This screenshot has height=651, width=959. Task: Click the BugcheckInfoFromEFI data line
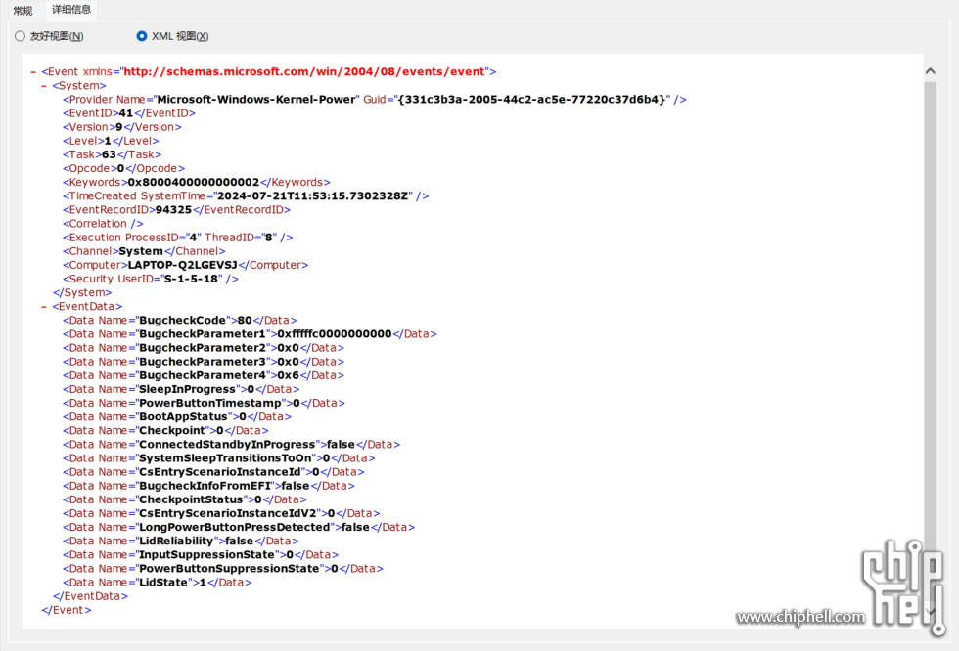pos(208,486)
